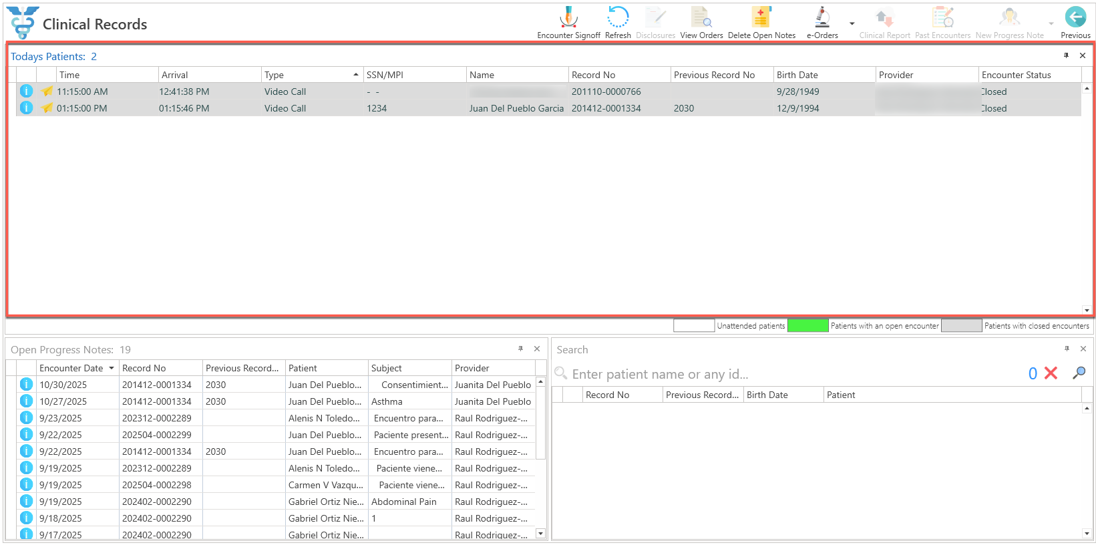Open e-Orders tool
The width and height of the screenshot is (1096, 545).
pos(822,23)
